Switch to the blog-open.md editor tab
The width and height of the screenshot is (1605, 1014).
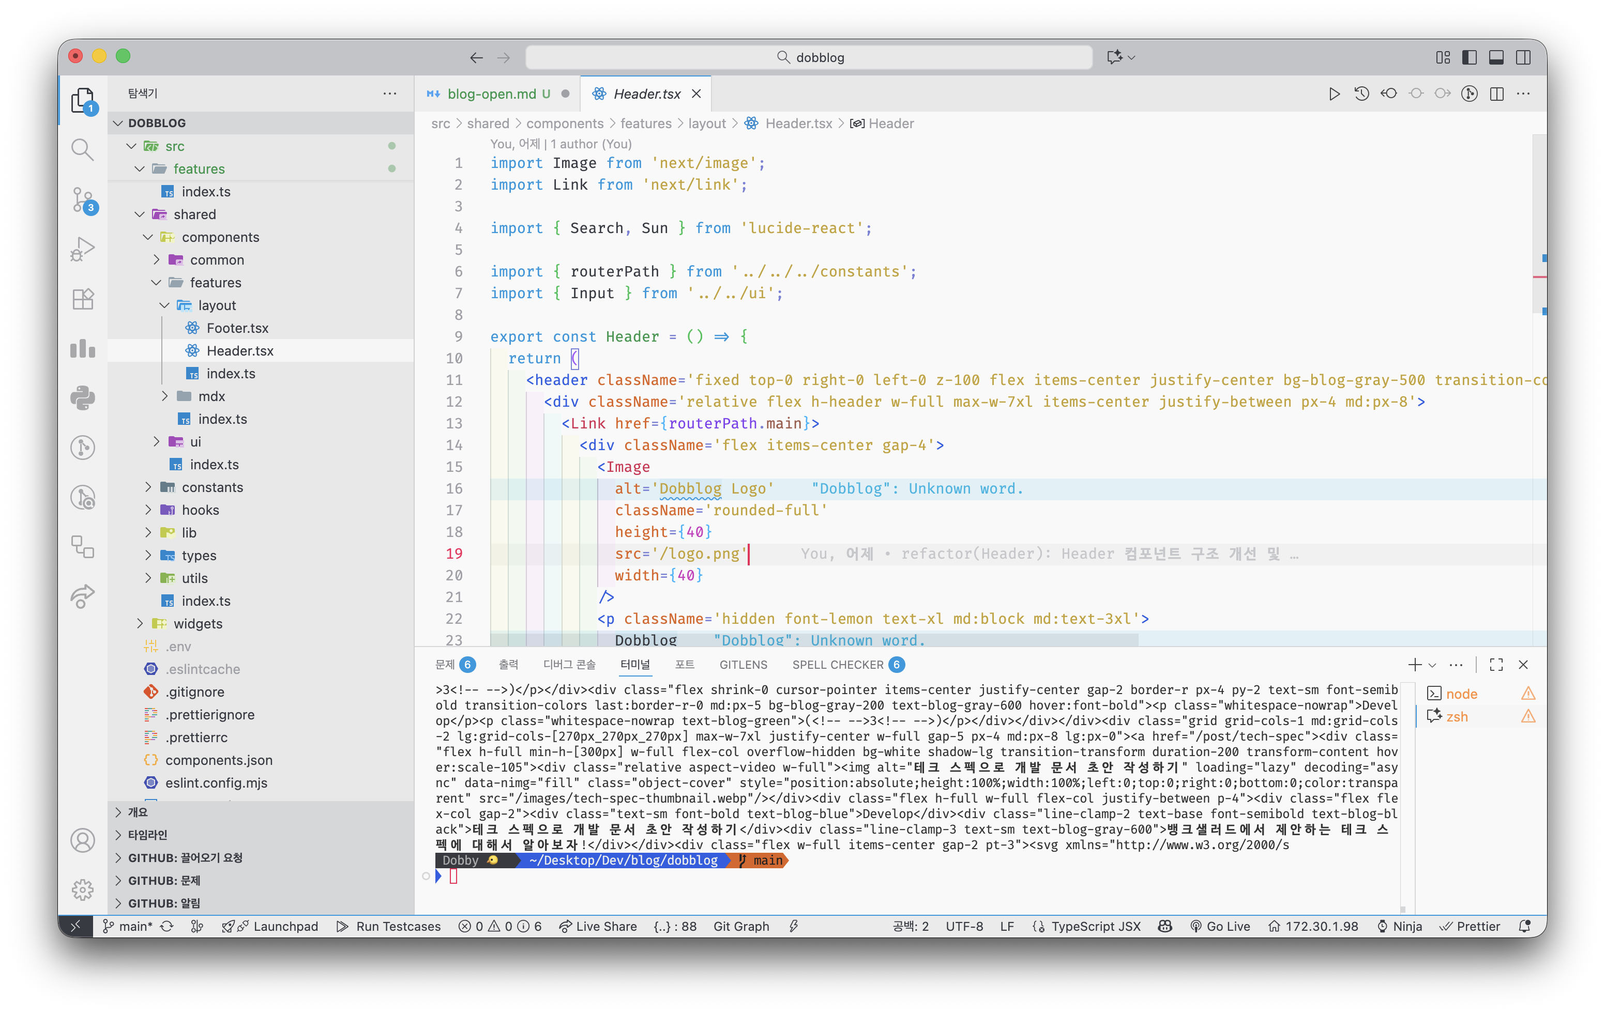(x=491, y=94)
